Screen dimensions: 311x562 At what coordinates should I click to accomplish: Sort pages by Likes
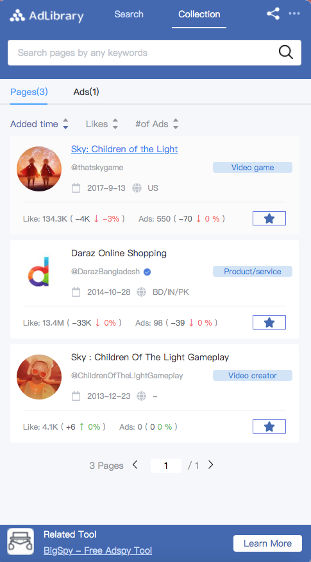click(102, 124)
